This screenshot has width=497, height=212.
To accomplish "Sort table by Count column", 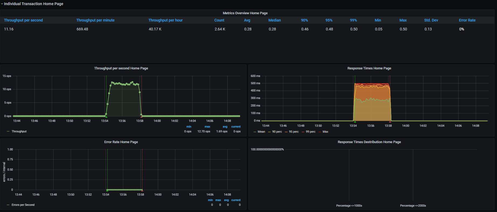I will (219, 20).
